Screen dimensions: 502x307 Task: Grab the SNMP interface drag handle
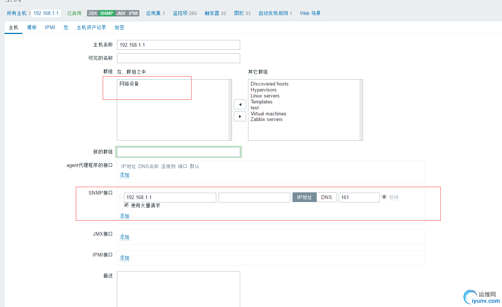[x=121, y=197]
